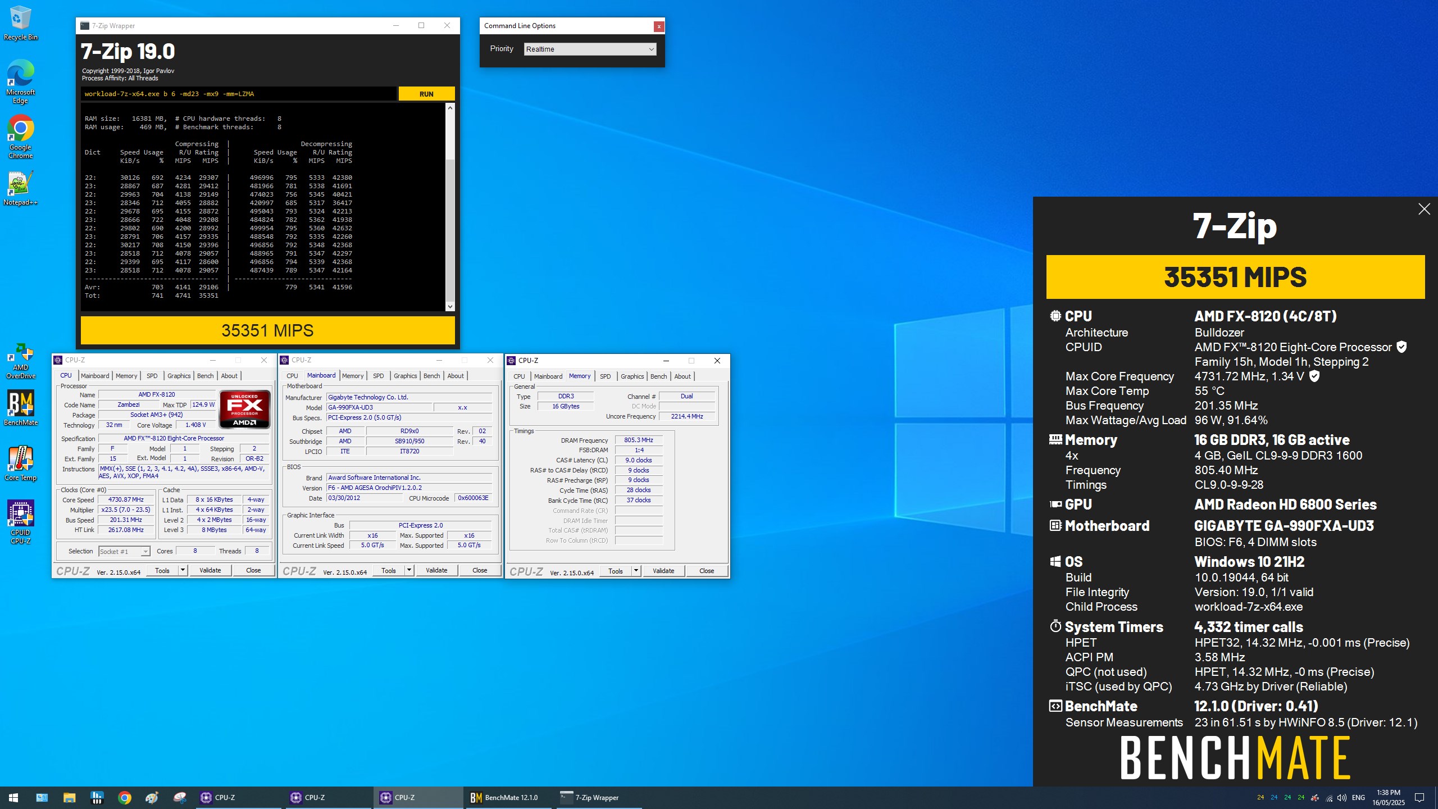Launch Microsoft Edge from the desktop
Image resolution: width=1438 pixels, height=809 pixels.
(20, 82)
